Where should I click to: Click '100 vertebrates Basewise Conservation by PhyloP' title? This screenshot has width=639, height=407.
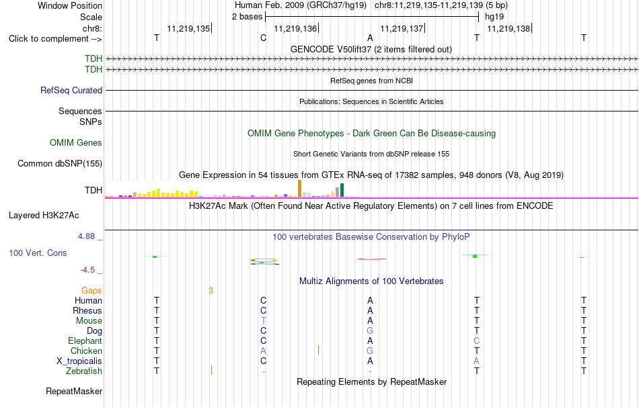(371, 237)
